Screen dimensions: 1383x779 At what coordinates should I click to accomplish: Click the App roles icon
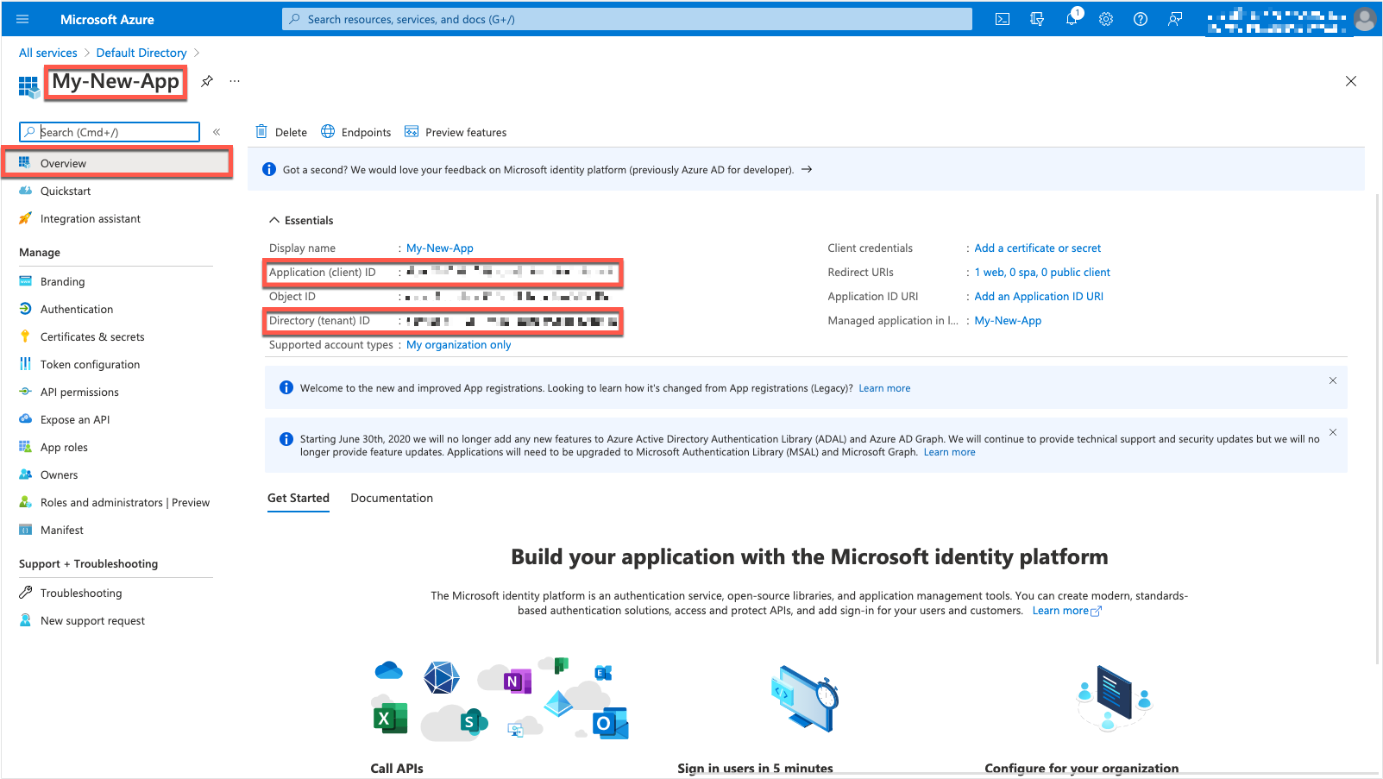coord(25,447)
